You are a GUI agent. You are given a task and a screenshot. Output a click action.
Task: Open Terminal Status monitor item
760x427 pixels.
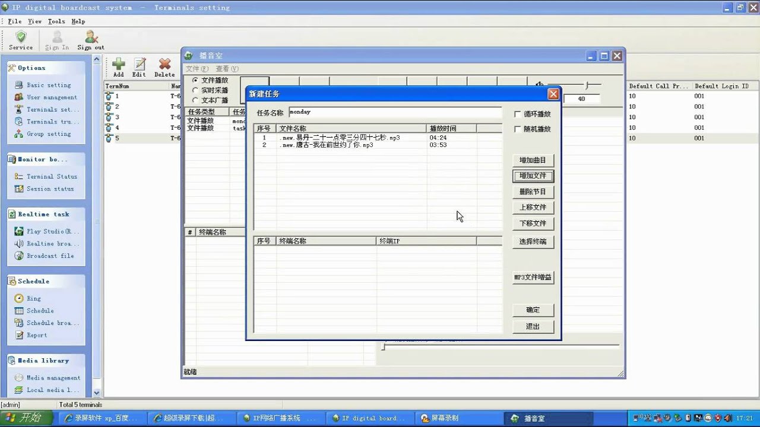pos(46,176)
